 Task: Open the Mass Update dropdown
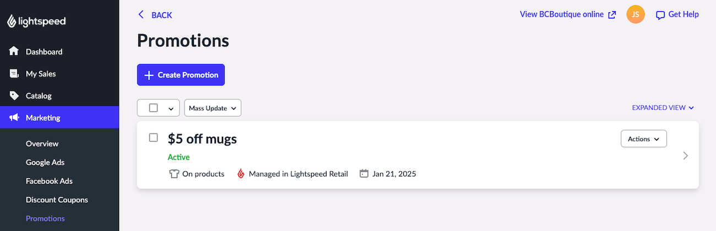[x=213, y=108]
